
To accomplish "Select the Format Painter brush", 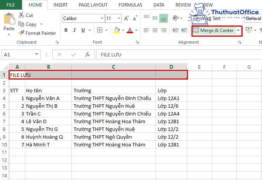I will click(22, 33).
